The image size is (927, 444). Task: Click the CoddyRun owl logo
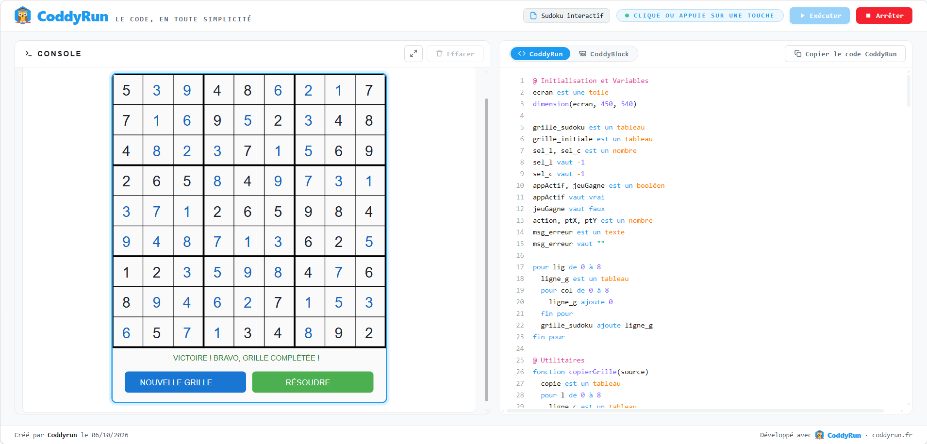tap(23, 16)
